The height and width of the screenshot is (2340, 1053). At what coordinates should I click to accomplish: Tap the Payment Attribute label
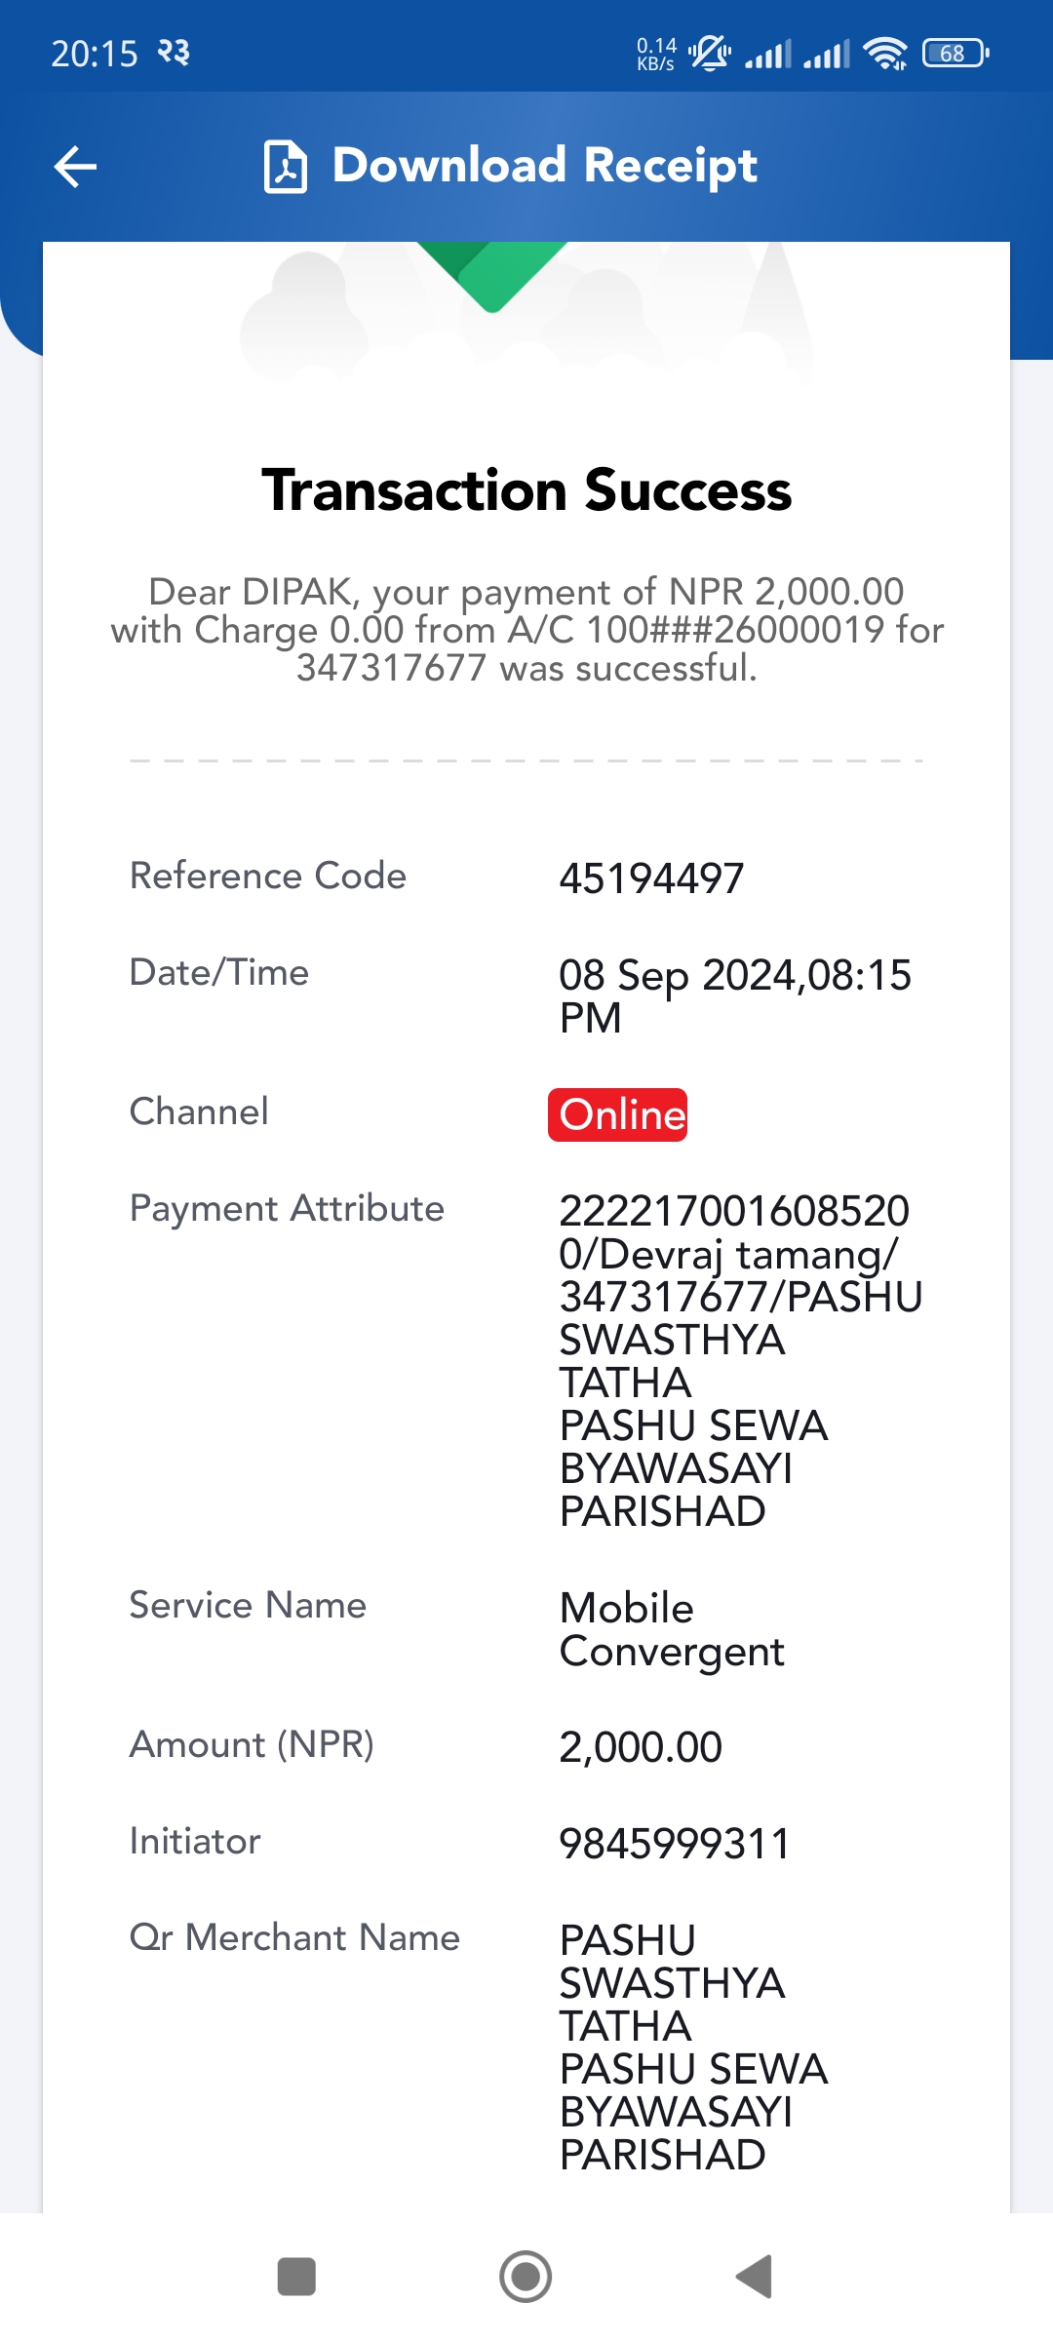287,1209
